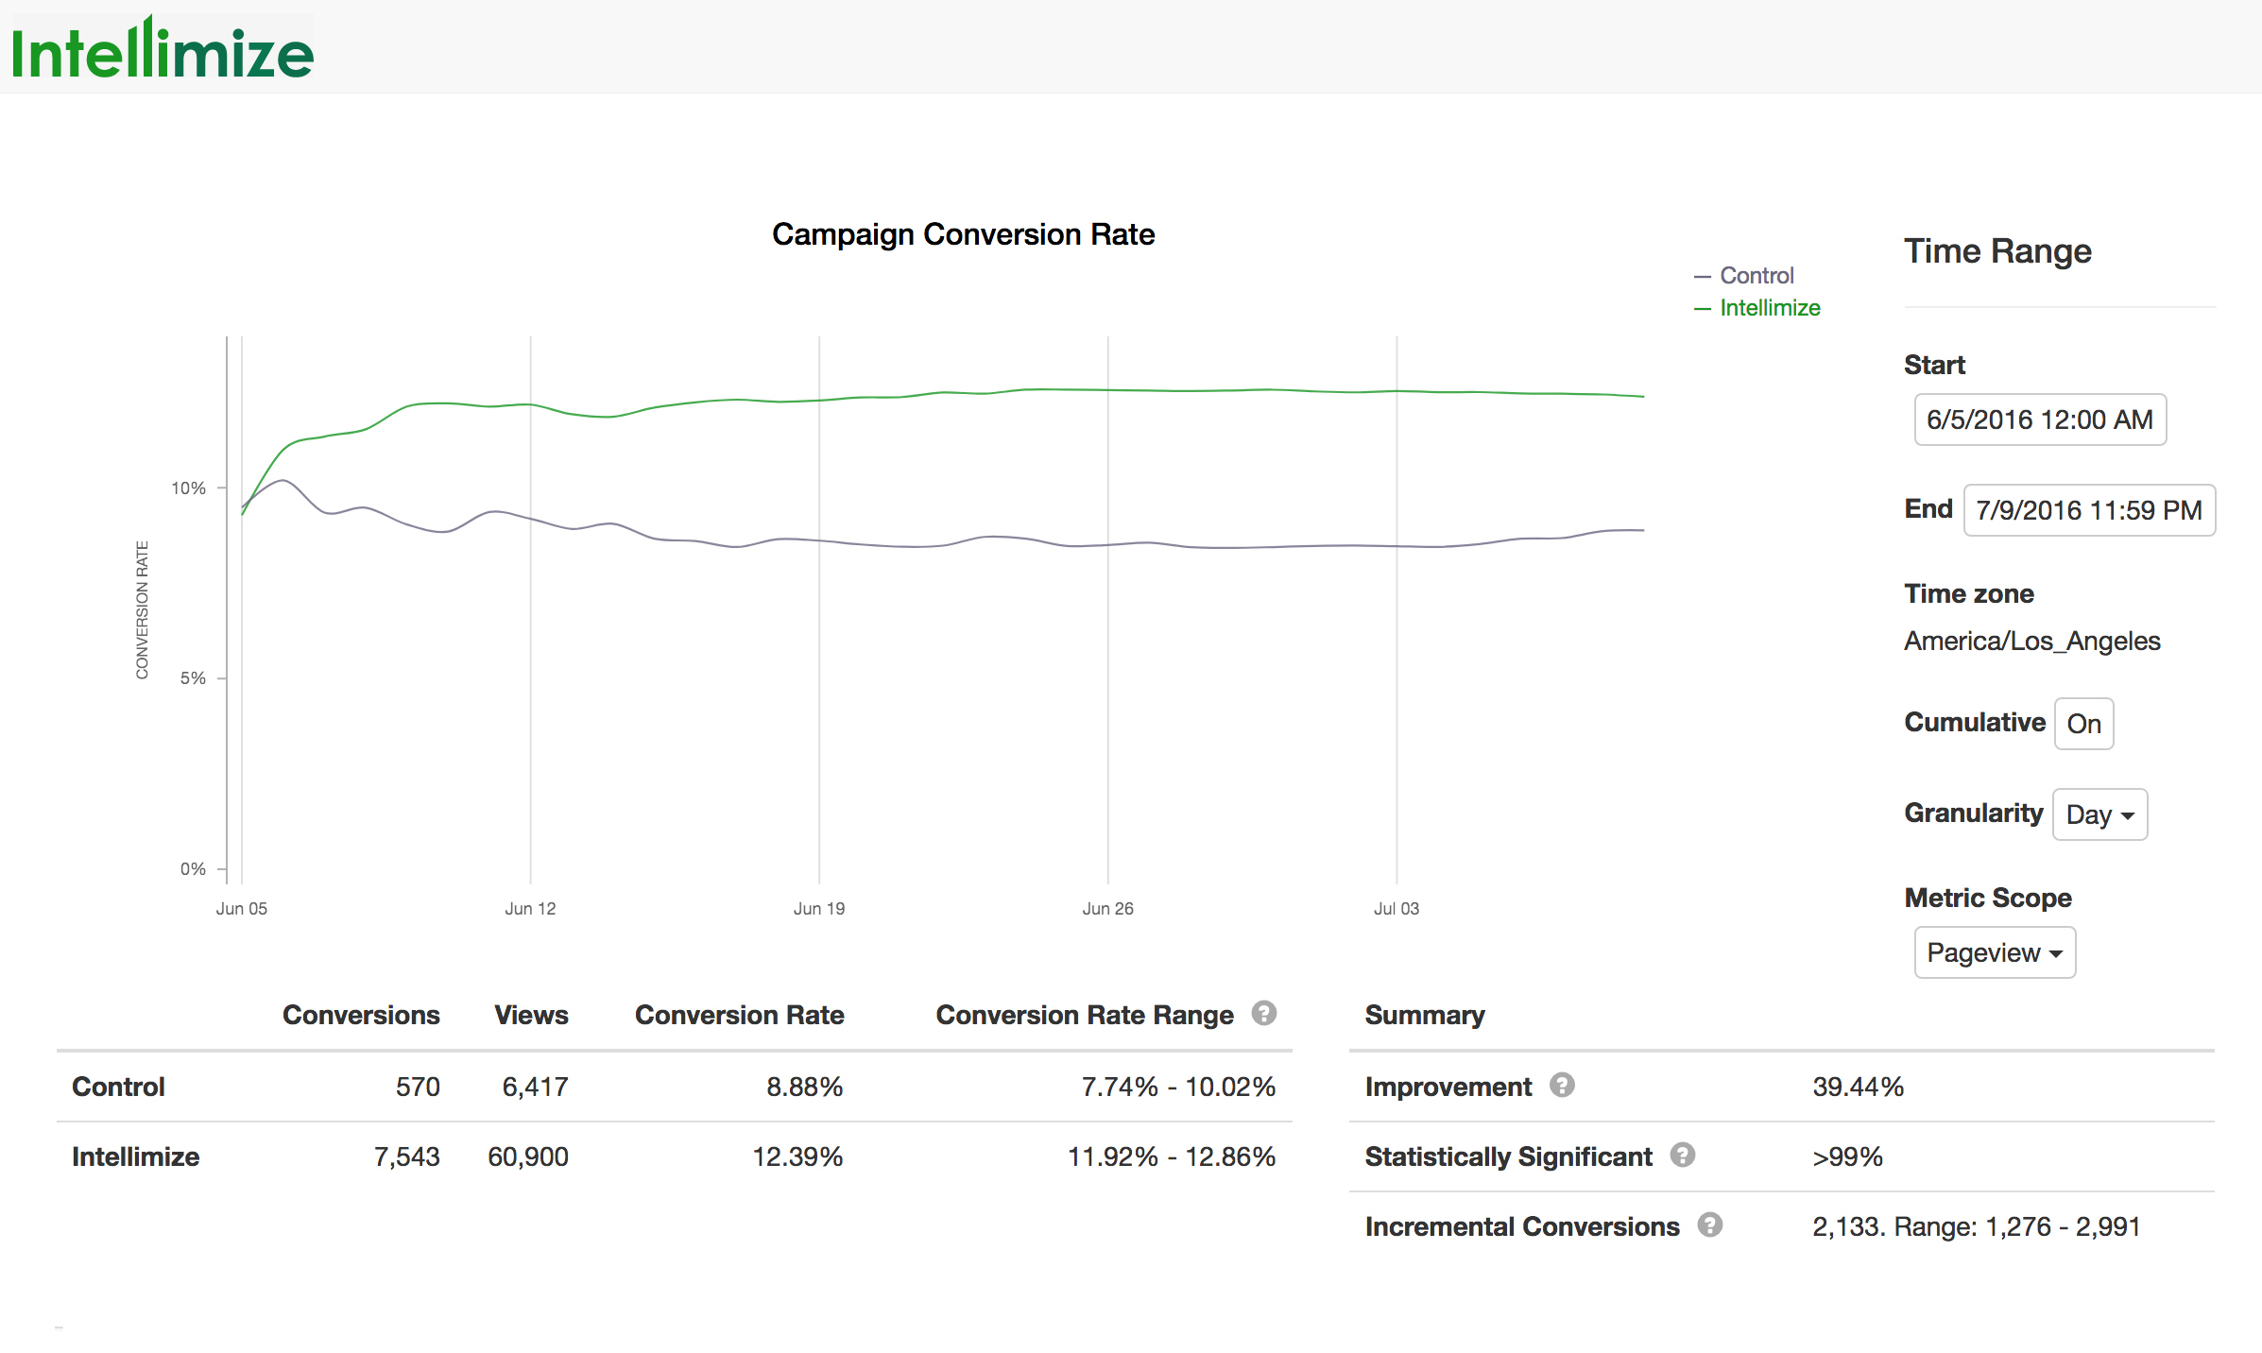Click the Campaign Conversion Rate chart title

coord(963,234)
